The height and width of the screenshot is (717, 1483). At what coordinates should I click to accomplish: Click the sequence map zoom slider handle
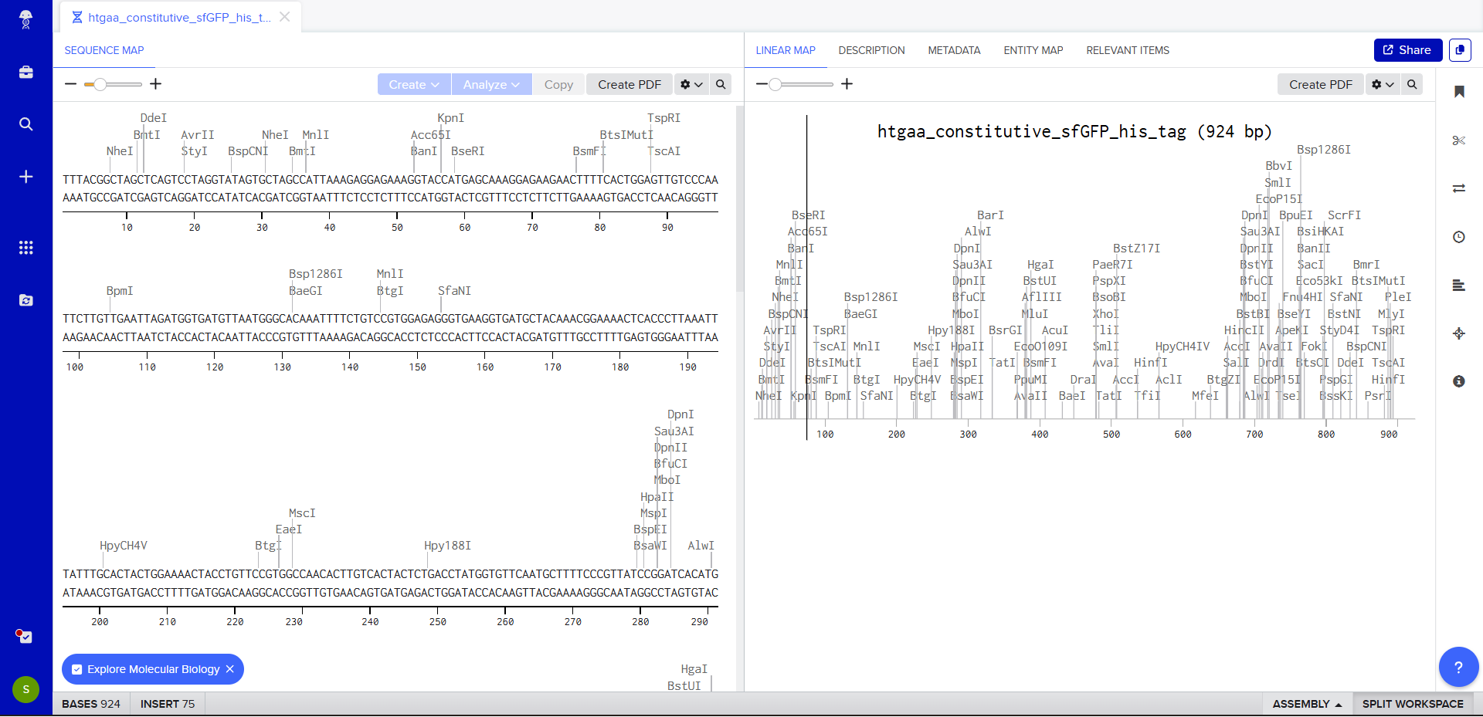point(100,84)
